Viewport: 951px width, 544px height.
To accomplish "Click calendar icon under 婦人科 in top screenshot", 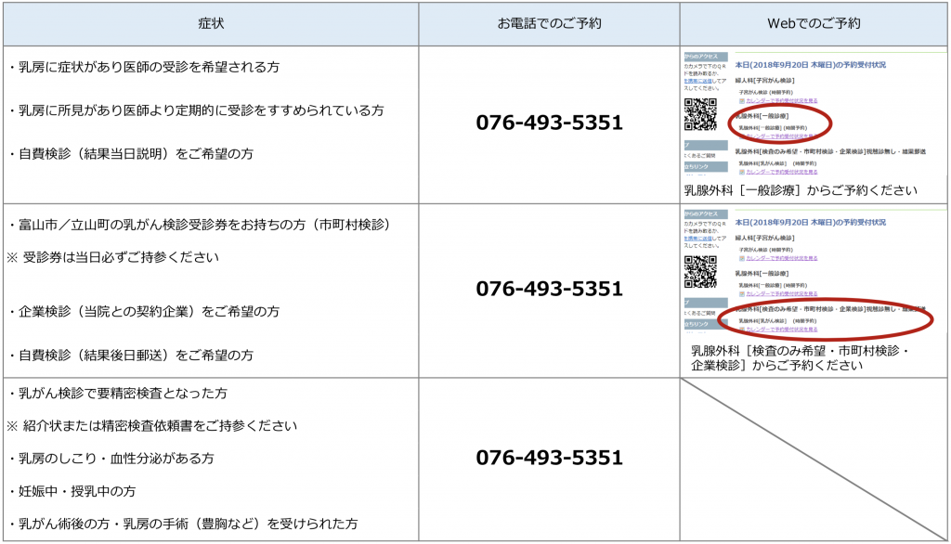I will tap(742, 100).
